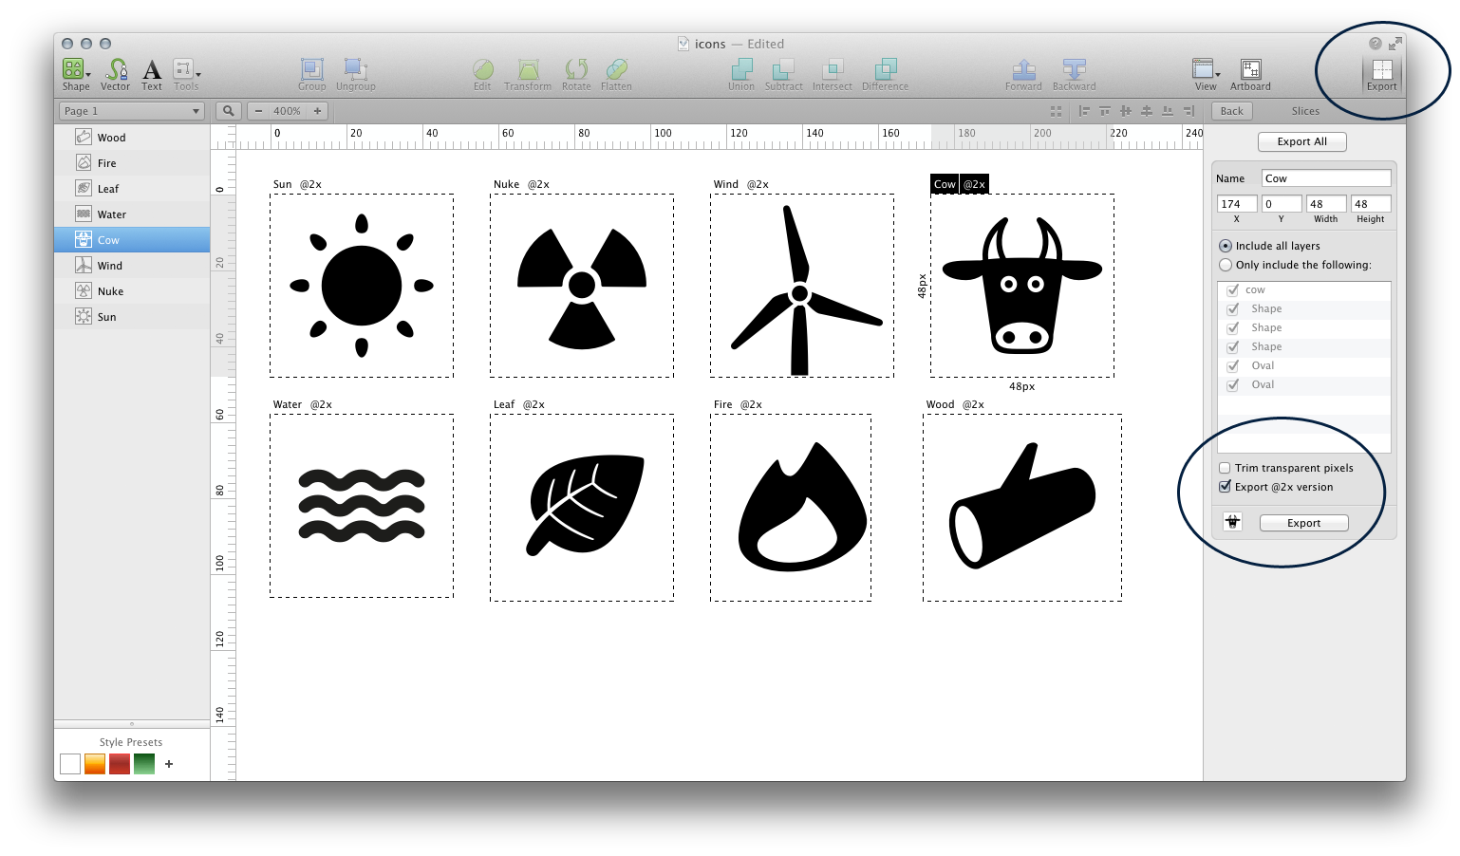Click the slice Name input field
The image size is (1460, 856).
click(x=1325, y=178)
